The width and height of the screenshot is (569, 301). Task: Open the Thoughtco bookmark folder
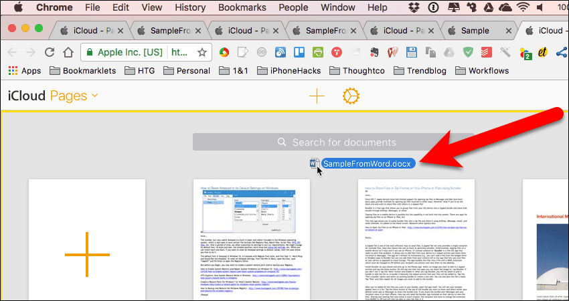pyautogui.click(x=357, y=71)
